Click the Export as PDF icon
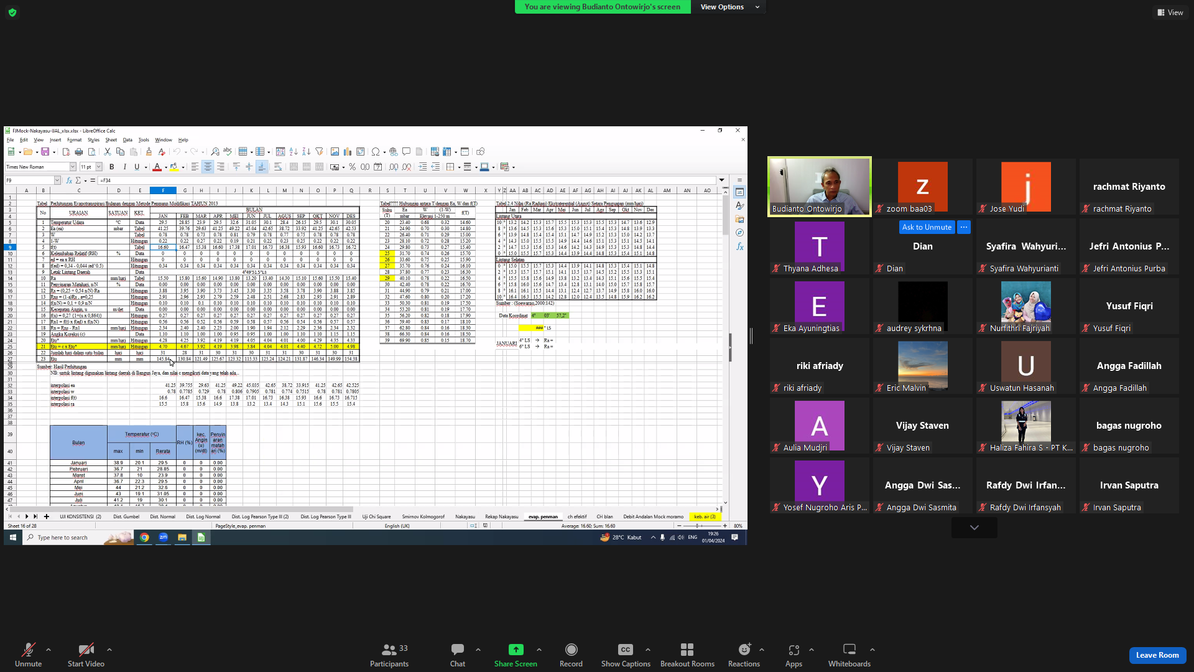The width and height of the screenshot is (1194, 672). tap(67, 152)
